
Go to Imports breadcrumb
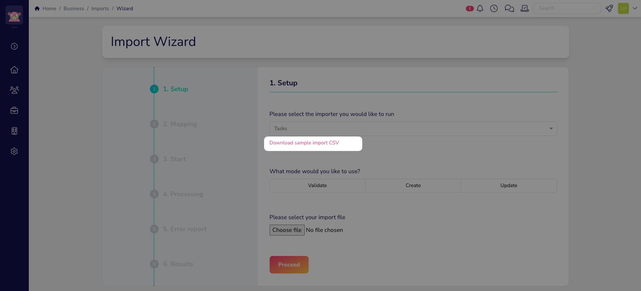tap(100, 8)
